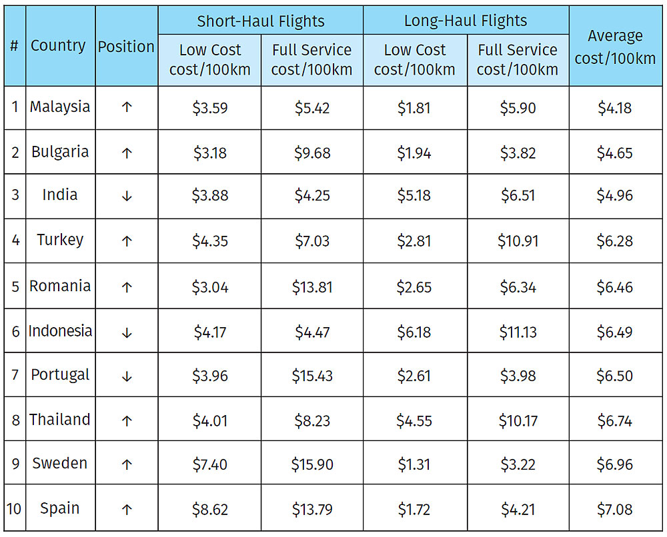667x537 pixels.
Task: Click the down arrow in India's row
Action: pyautogui.click(x=127, y=197)
